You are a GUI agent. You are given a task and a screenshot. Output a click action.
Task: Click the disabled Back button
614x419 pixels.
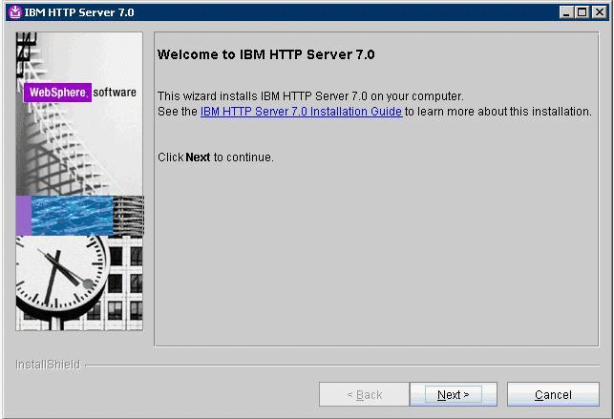[x=364, y=394]
